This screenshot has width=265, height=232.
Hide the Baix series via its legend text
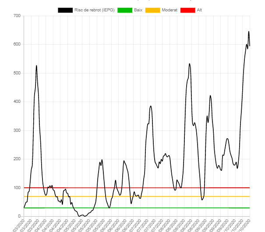139,10
